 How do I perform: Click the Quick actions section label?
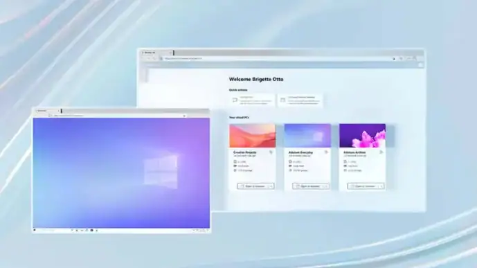[238, 90]
